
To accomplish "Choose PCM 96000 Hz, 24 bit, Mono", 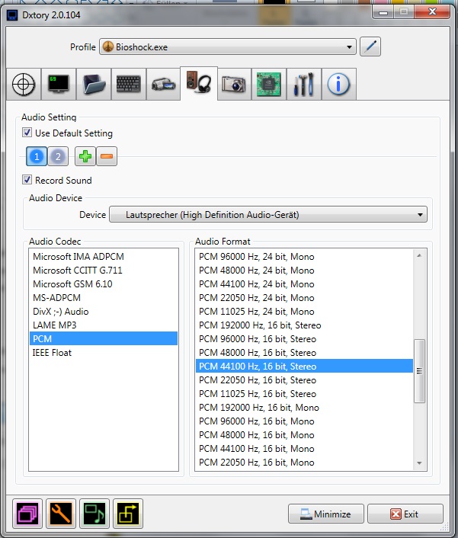I will 304,257.
